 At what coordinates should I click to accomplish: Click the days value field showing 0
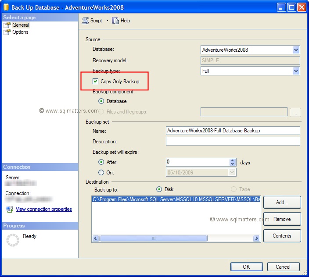click(x=198, y=162)
